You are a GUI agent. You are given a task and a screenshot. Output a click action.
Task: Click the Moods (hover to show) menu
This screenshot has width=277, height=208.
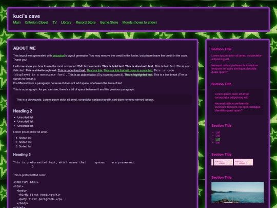point(140,22)
